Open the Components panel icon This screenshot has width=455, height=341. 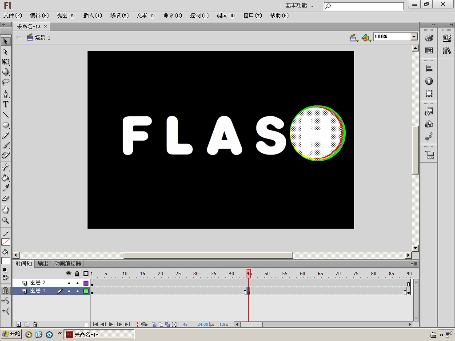tap(429, 124)
